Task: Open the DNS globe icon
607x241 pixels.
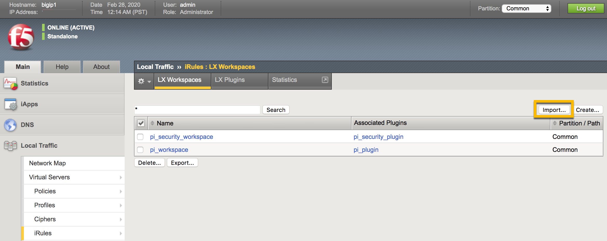Action: click(x=10, y=125)
